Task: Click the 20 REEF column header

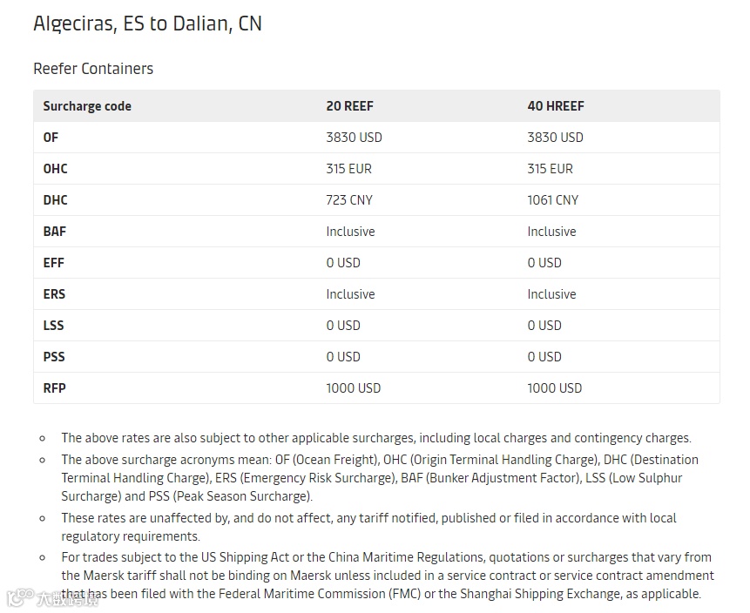Action: 349,105
